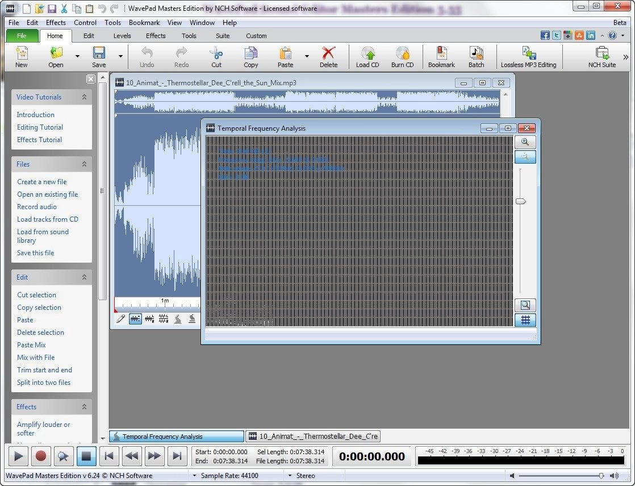Open the Save button dropdown arrow

tap(120, 56)
